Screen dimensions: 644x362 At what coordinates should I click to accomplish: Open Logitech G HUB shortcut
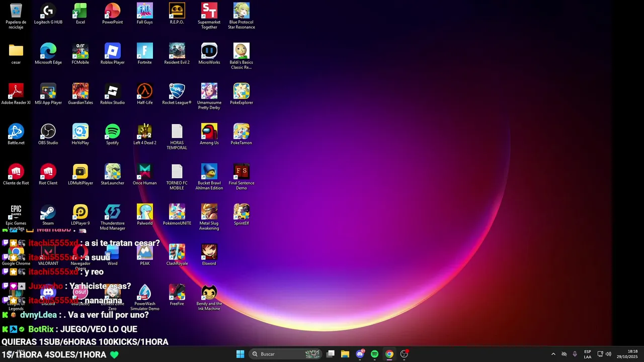[48, 14]
